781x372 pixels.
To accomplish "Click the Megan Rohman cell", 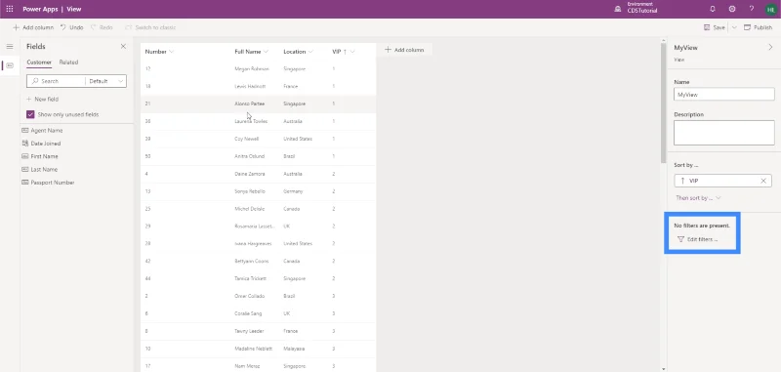I will click(x=252, y=68).
